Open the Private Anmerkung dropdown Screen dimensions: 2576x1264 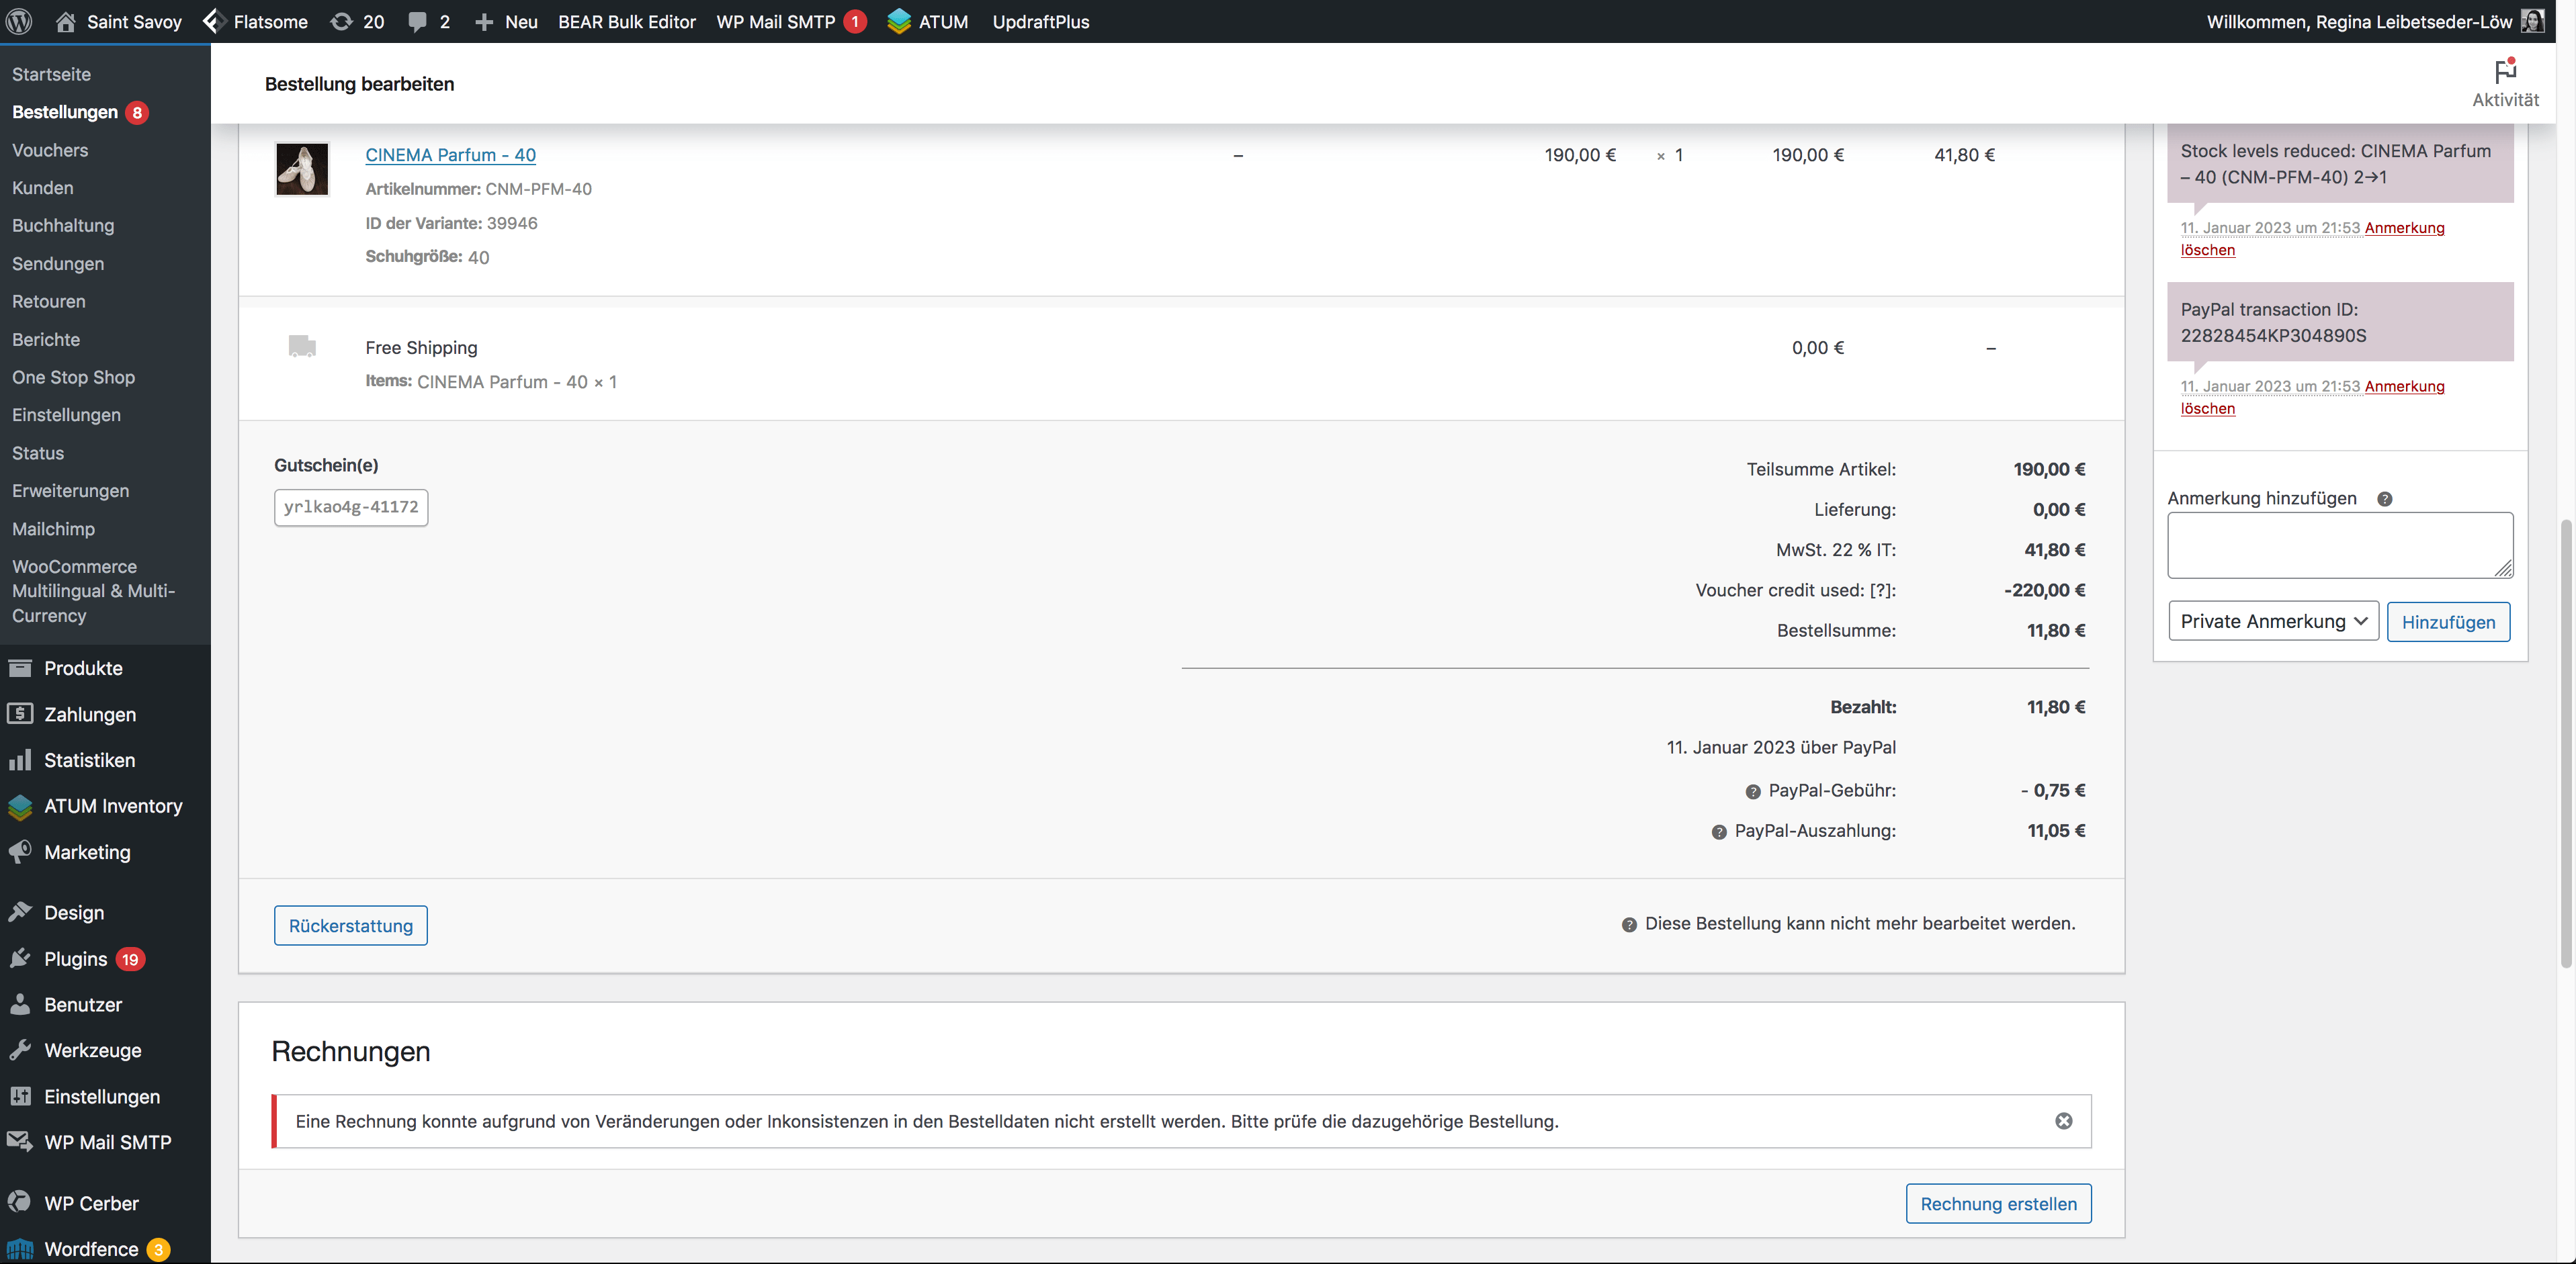pos(2272,621)
